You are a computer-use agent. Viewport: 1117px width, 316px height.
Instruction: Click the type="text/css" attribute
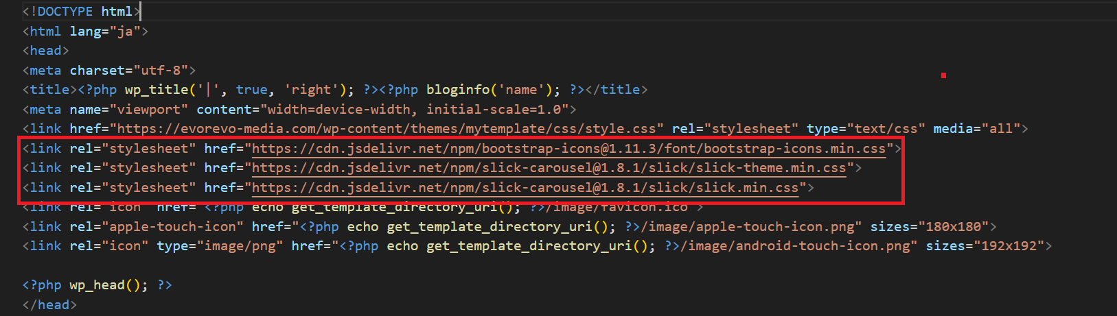(x=865, y=128)
